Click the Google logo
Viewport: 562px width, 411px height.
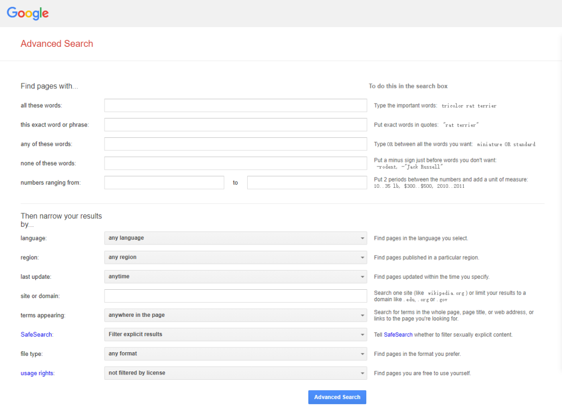click(x=28, y=14)
